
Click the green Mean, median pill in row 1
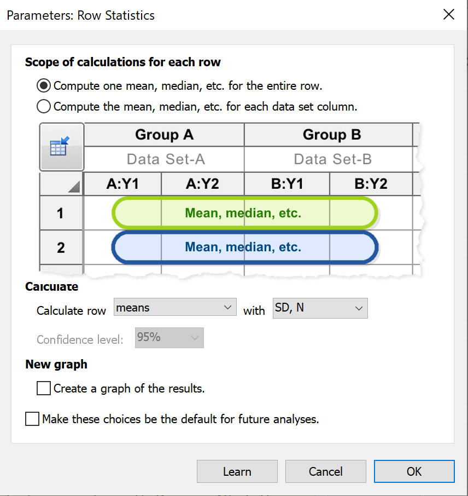click(x=244, y=213)
